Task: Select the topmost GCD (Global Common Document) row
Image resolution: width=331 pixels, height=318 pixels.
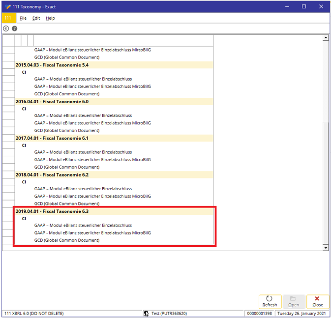Action: (x=67, y=57)
